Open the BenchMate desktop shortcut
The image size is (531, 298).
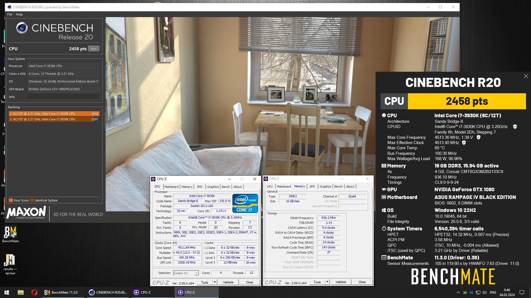click(11, 234)
